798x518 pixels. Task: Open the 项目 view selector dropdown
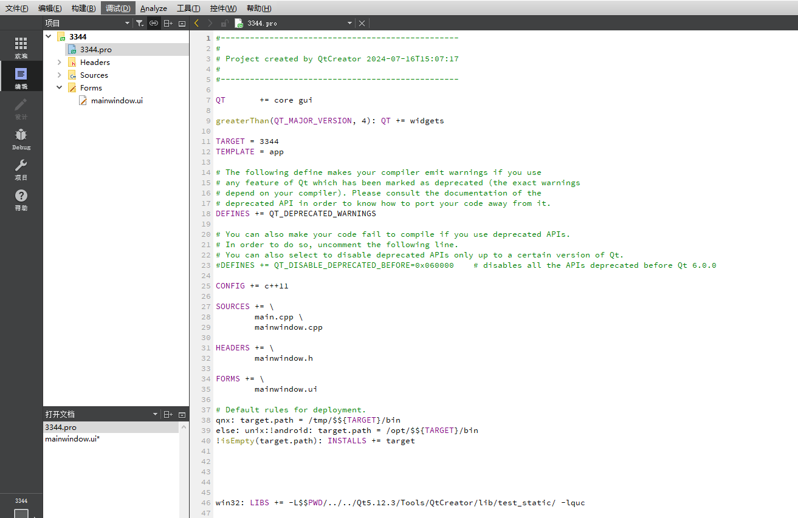pyautogui.click(x=127, y=23)
